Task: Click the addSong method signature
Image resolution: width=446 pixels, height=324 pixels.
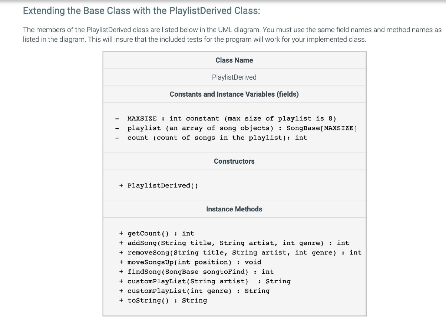Action: click(238, 243)
